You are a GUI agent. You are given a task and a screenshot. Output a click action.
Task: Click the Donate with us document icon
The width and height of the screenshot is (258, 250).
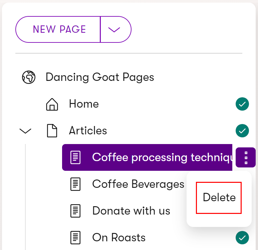75,211
